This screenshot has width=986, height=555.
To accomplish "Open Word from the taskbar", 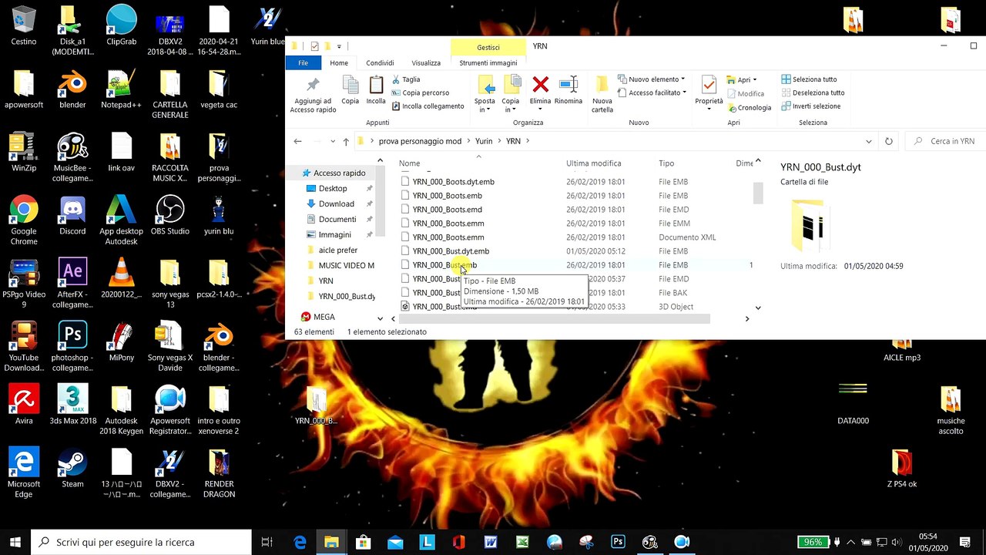I will coord(491,542).
